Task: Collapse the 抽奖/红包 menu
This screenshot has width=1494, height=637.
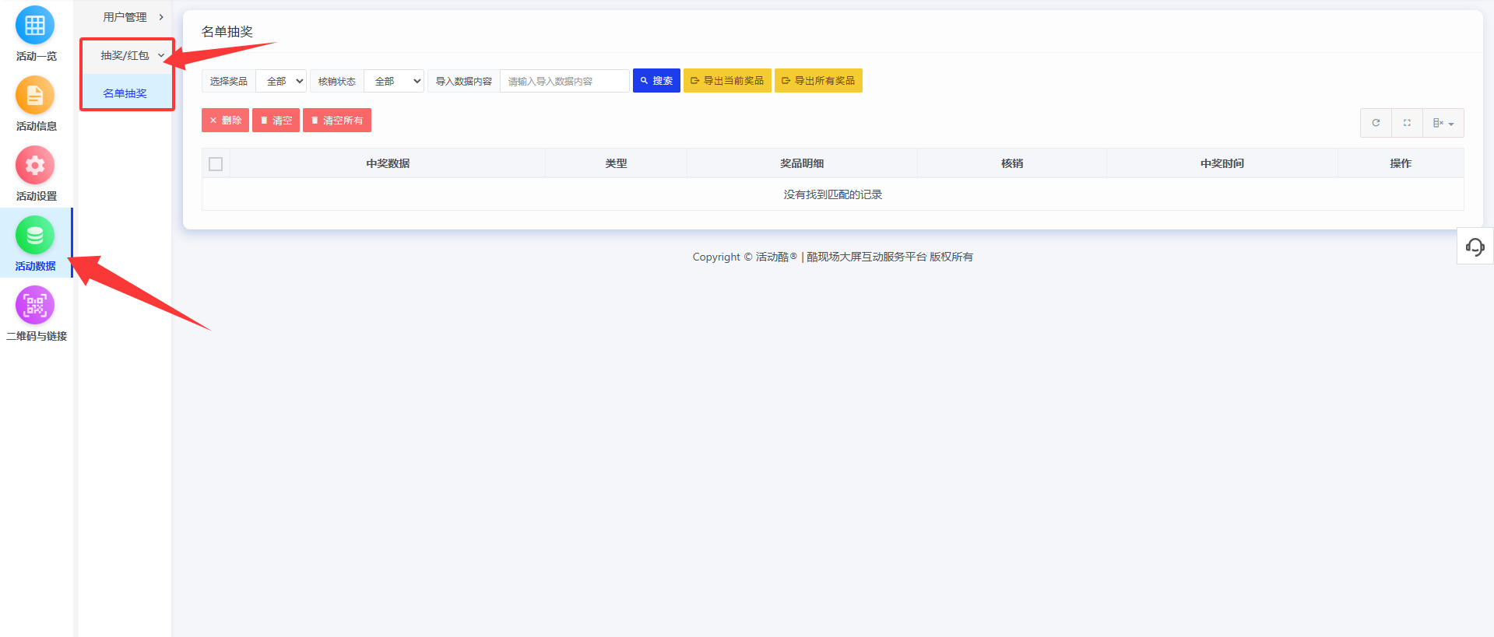Action: point(127,55)
